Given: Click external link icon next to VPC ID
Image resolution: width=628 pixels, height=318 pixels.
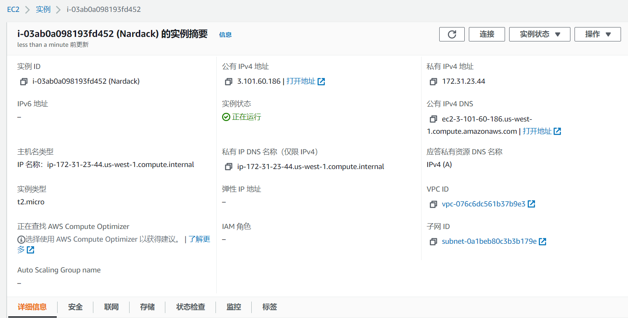Looking at the screenshot, I should point(531,204).
